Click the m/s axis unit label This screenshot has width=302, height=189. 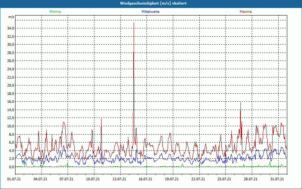point(11,17)
